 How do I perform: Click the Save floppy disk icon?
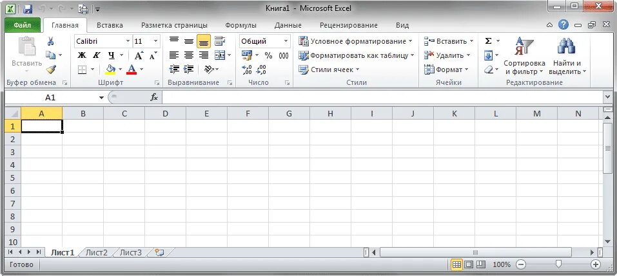28,8
